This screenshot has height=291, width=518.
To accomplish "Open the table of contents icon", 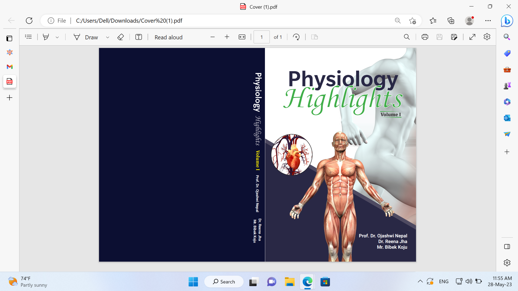I will (x=28, y=37).
